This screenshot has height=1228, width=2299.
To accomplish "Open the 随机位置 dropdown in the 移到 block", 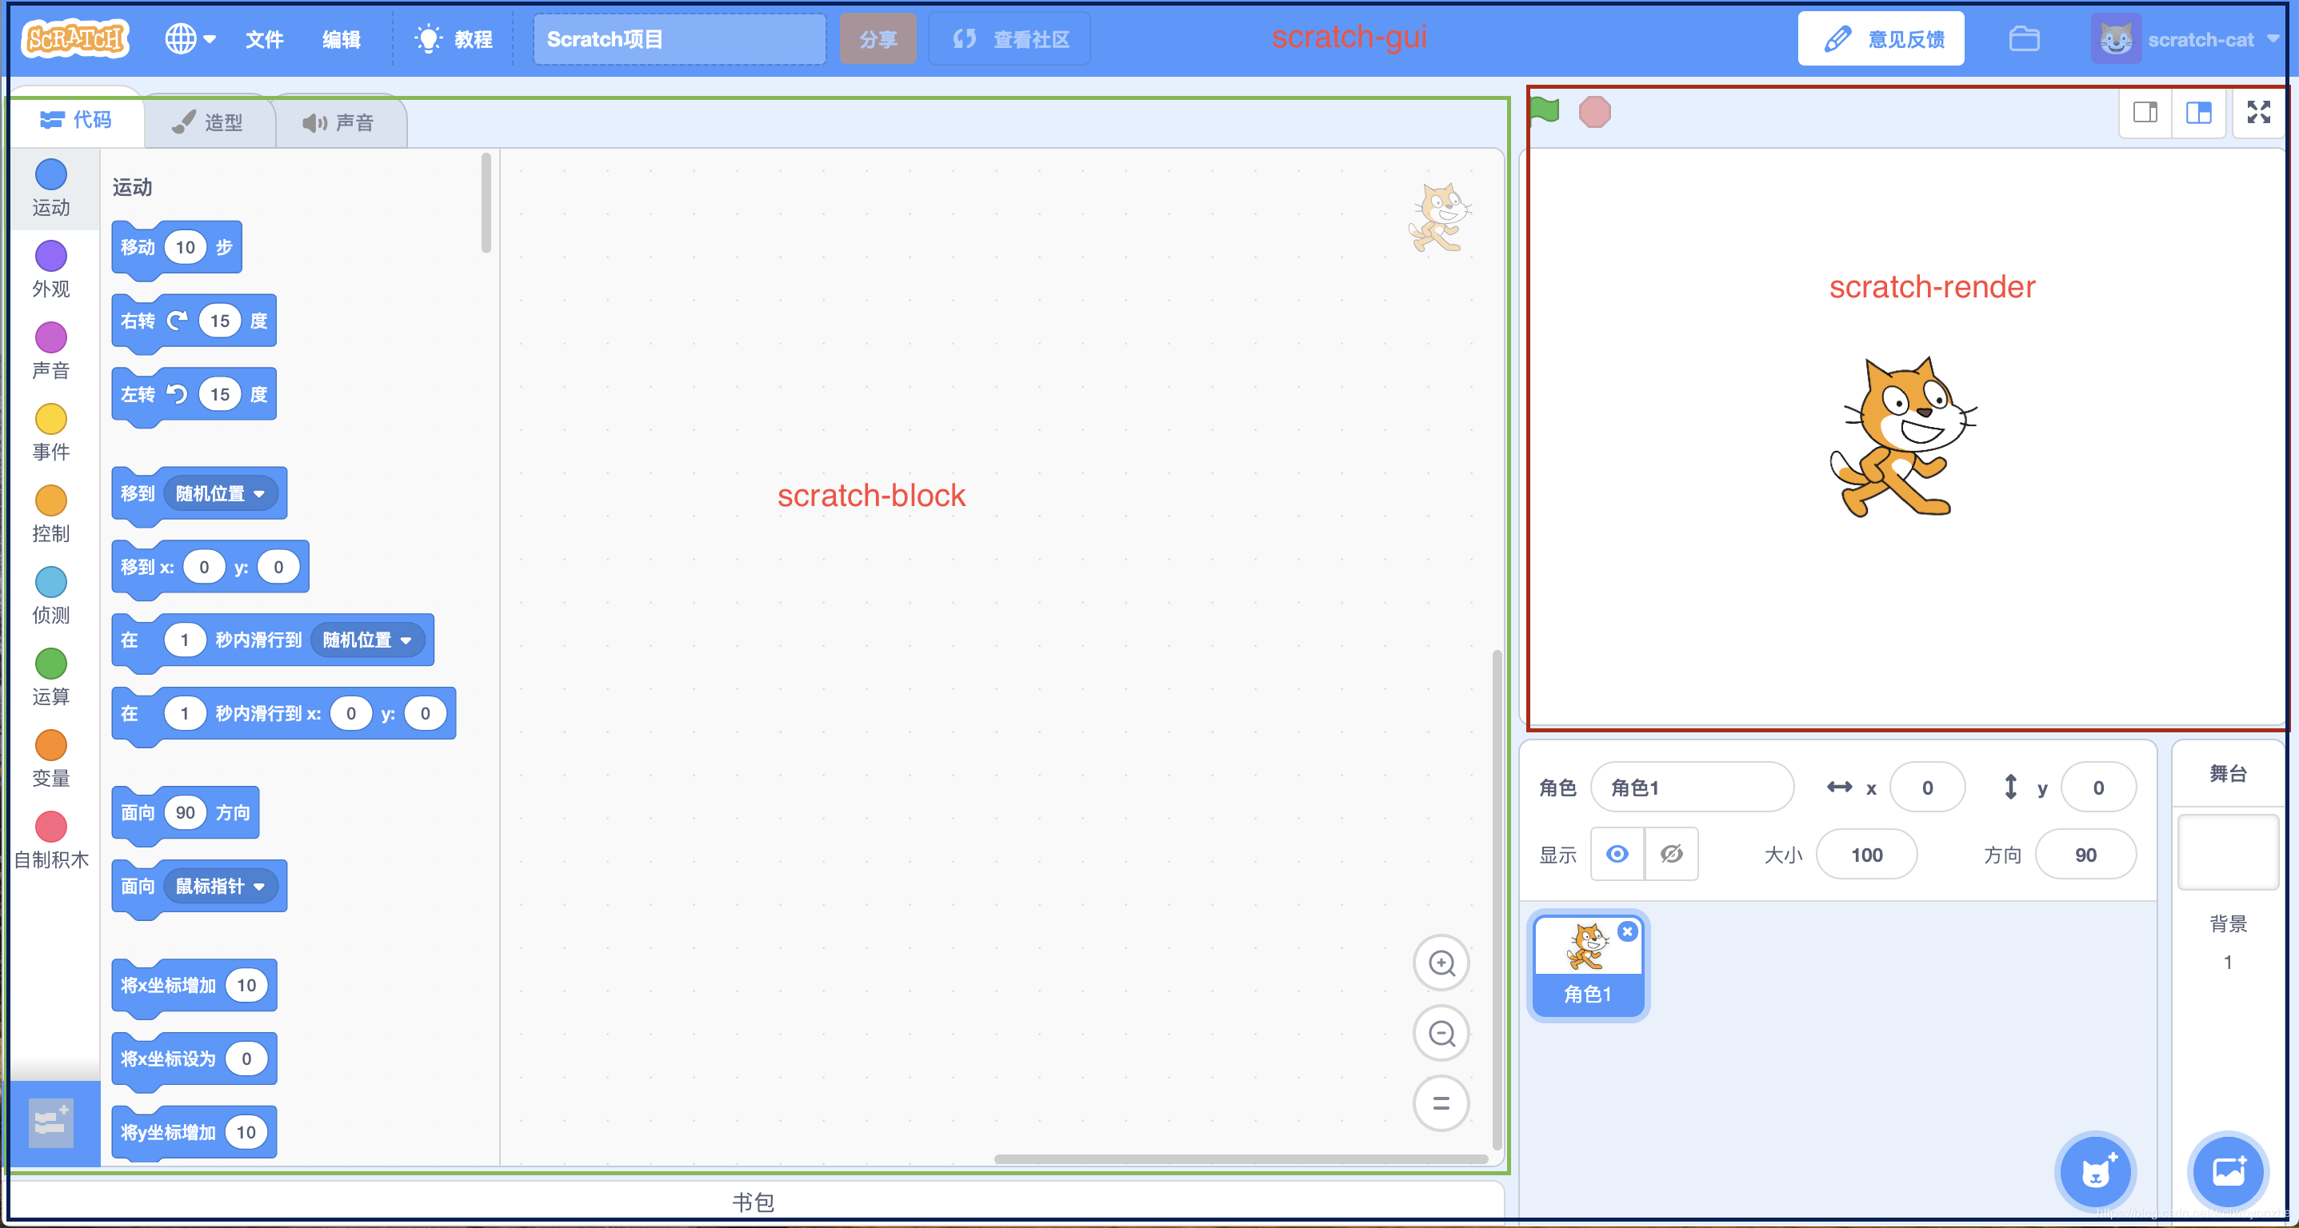I will [x=222, y=493].
